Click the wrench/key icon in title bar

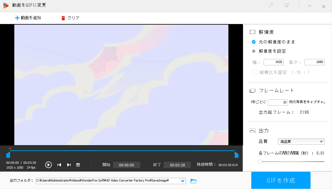271,5
